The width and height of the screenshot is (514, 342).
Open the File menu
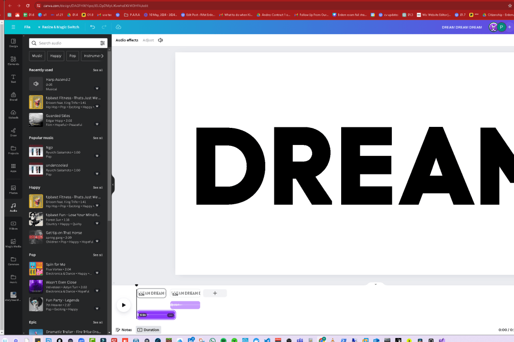pyautogui.click(x=27, y=27)
